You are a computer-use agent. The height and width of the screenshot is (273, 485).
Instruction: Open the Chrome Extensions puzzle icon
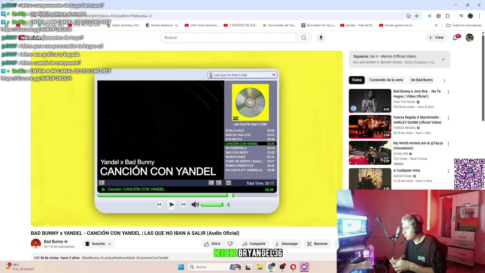click(447, 16)
